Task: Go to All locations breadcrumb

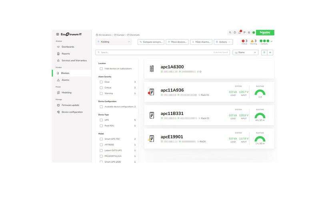Action: pyautogui.click(x=105, y=35)
